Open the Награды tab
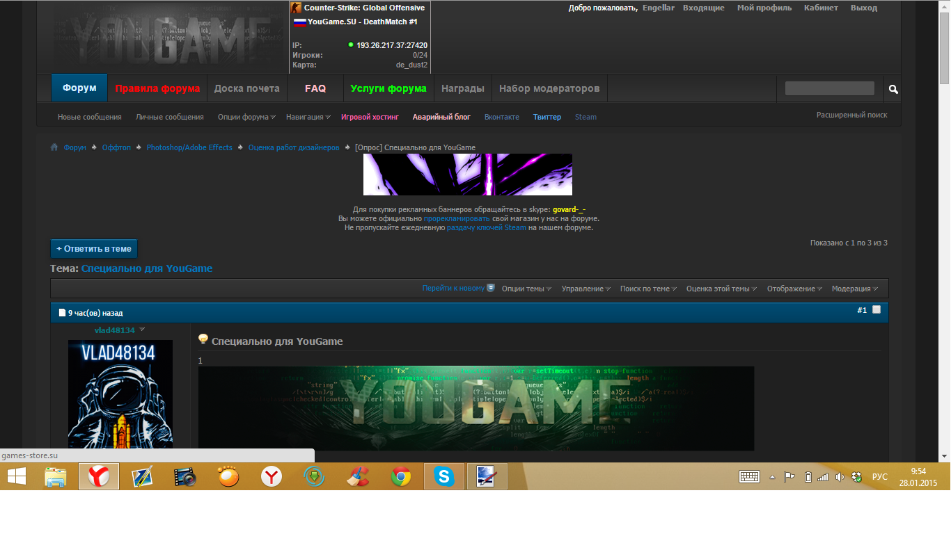 tap(463, 88)
